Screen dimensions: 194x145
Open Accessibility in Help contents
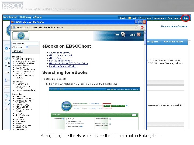tap(21, 67)
